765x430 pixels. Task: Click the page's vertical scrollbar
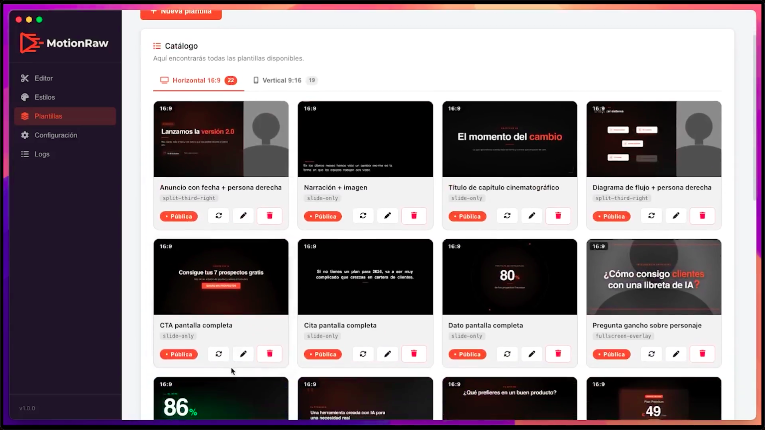754,117
